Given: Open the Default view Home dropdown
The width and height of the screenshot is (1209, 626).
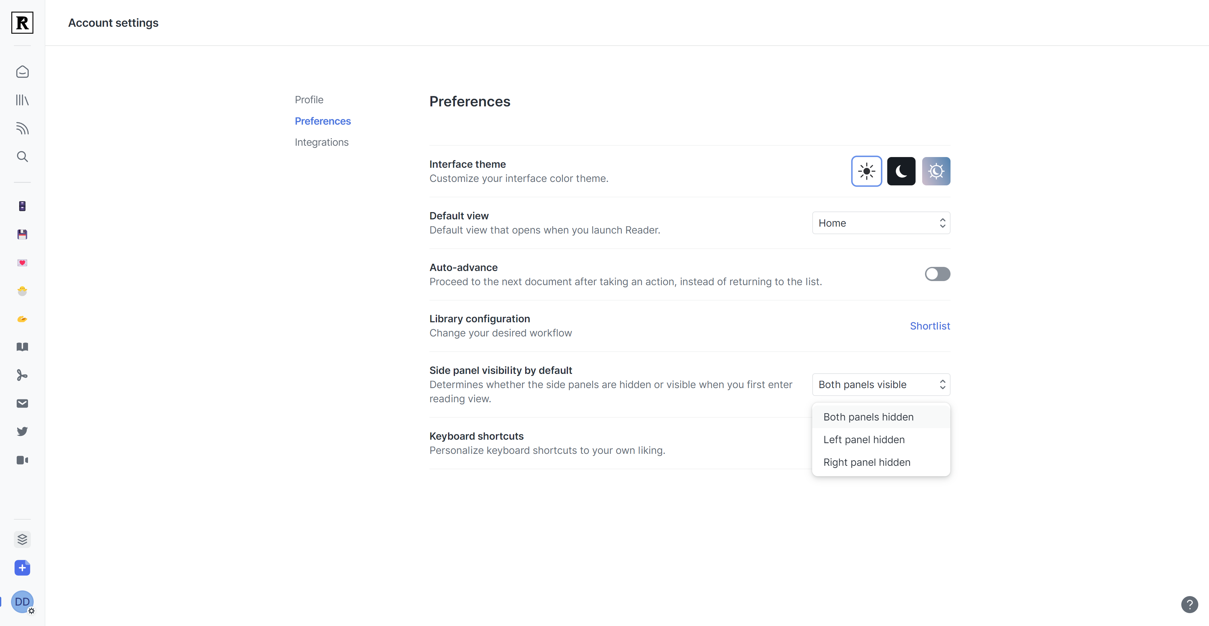Looking at the screenshot, I should pyautogui.click(x=881, y=223).
